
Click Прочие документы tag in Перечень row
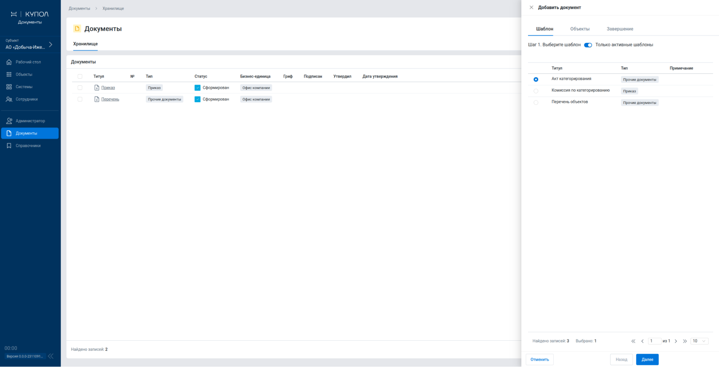coord(164,99)
